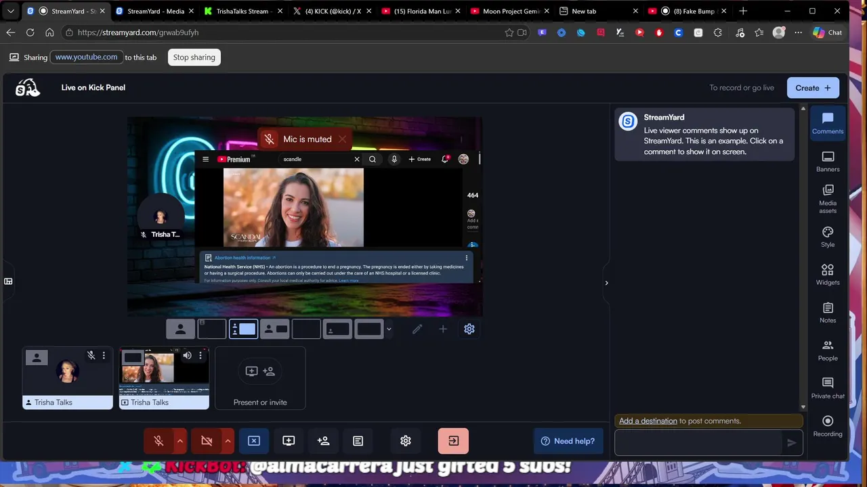867x487 pixels.
Task: Select the Trisha Talks screen share thumbnail
Action: [x=164, y=379]
